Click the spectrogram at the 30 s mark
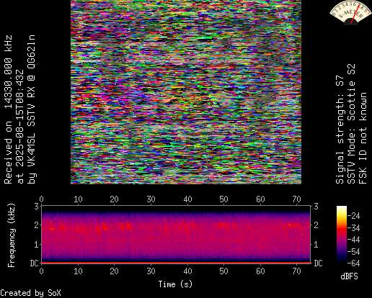The image size is (372, 298). coord(151,234)
